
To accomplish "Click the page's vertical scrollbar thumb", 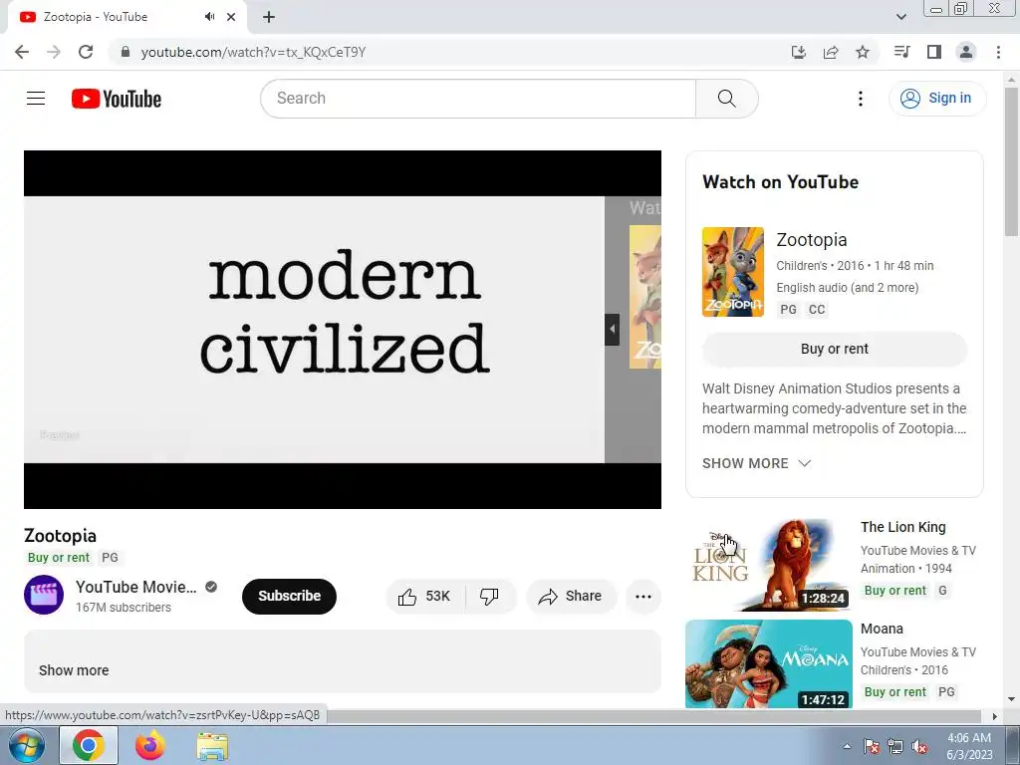I will click(x=1011, y=162).
